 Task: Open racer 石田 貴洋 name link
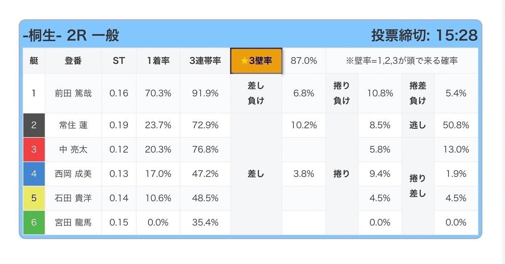pos(73,198)
